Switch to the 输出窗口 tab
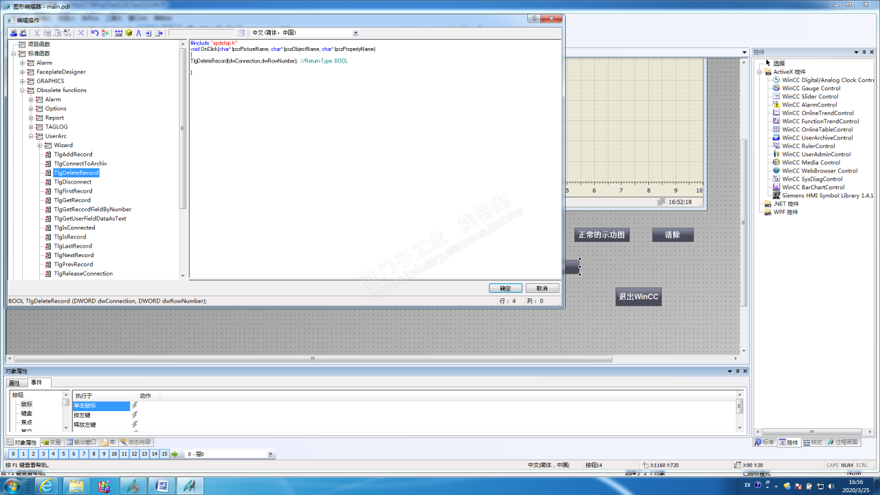 [82, 442]
